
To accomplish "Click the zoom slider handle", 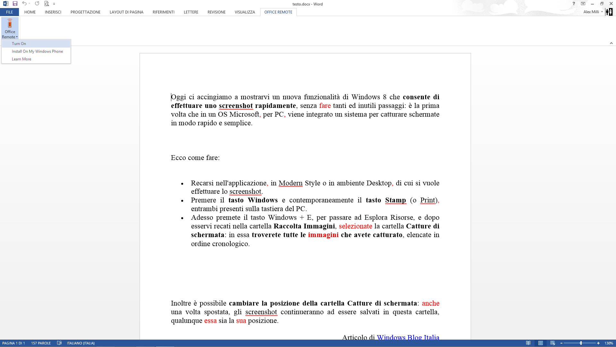I will [x=581, y=343].
